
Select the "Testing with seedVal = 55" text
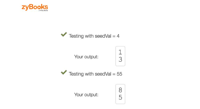tap(95, 74)
